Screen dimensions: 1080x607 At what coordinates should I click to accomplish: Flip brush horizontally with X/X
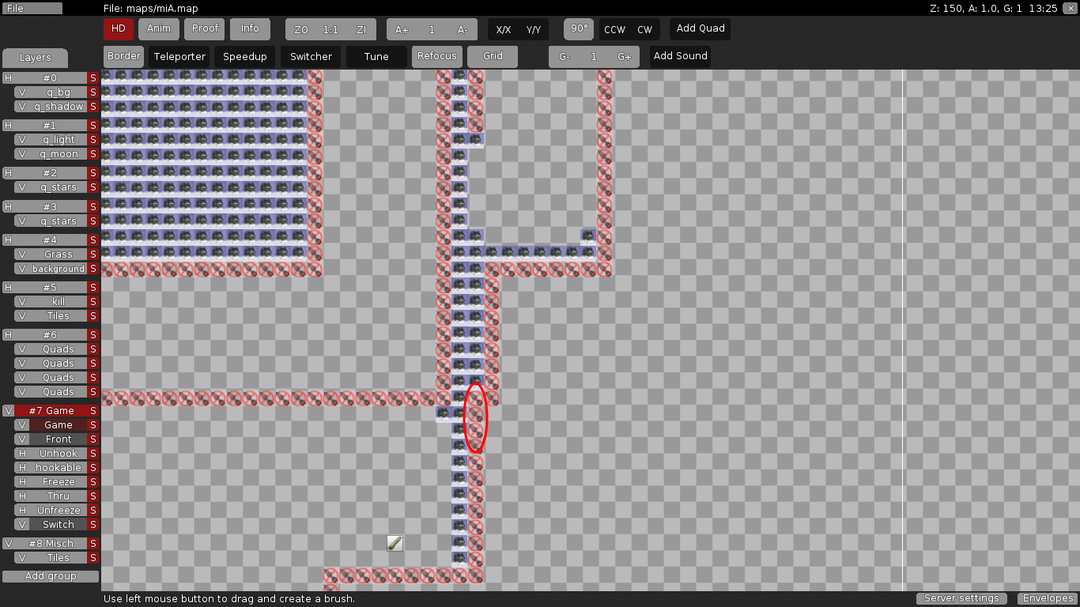pyautogui.click(x=503, y=30)
